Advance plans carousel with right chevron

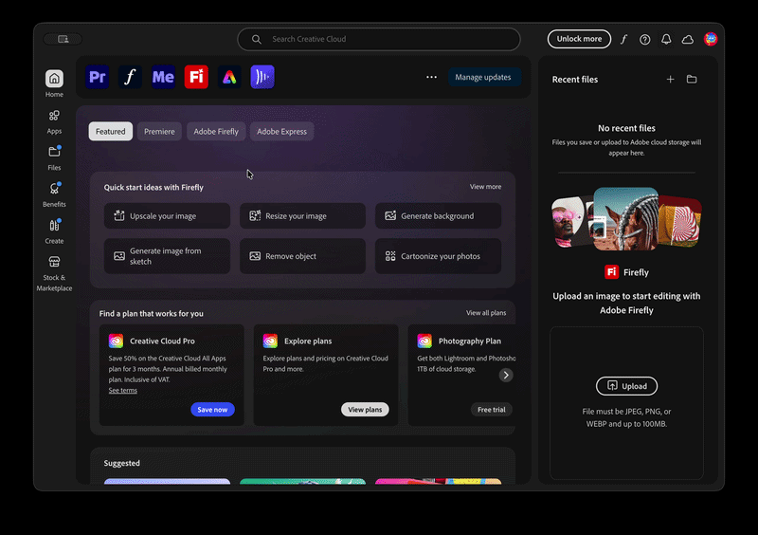tap(506, 376)
